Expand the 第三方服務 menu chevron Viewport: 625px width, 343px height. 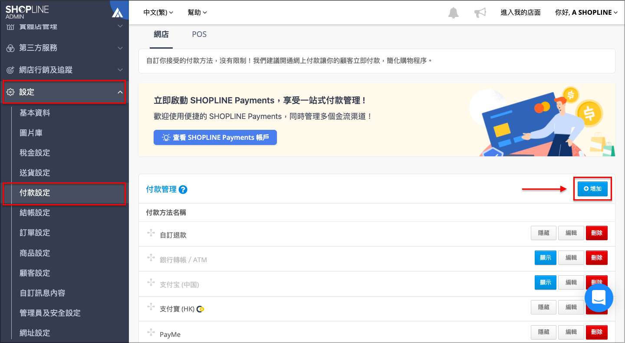click(x=120, y=48)
